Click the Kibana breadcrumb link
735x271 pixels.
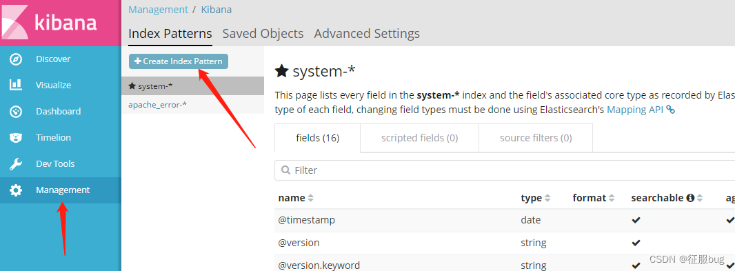216,10
